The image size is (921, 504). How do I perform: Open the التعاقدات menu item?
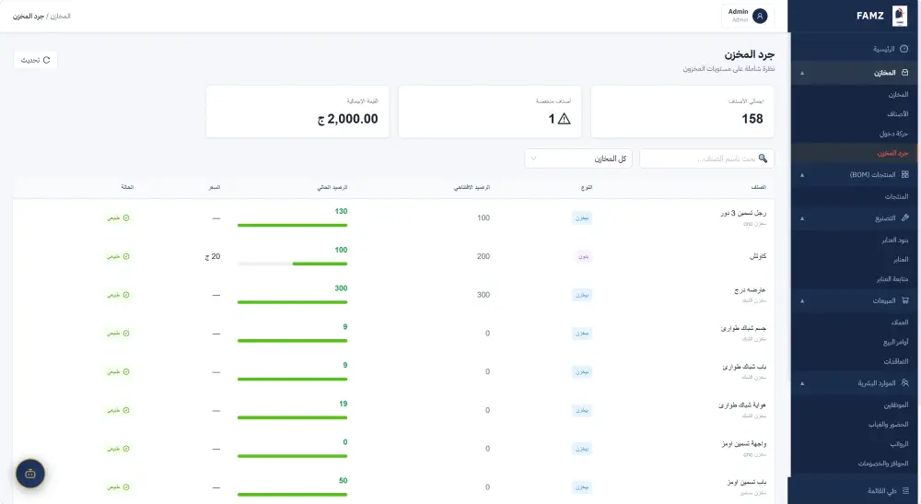(854, 361)
